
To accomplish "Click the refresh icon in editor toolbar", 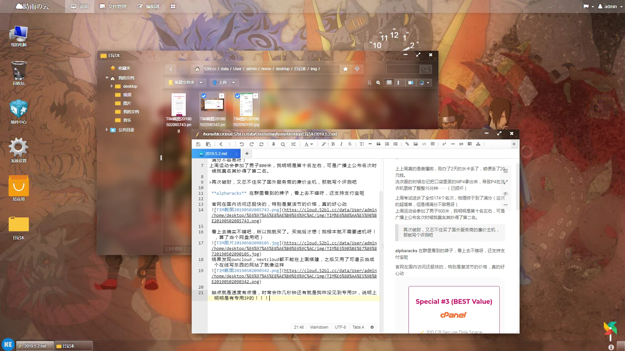I will pyautogui.click(x=261, y=144).
